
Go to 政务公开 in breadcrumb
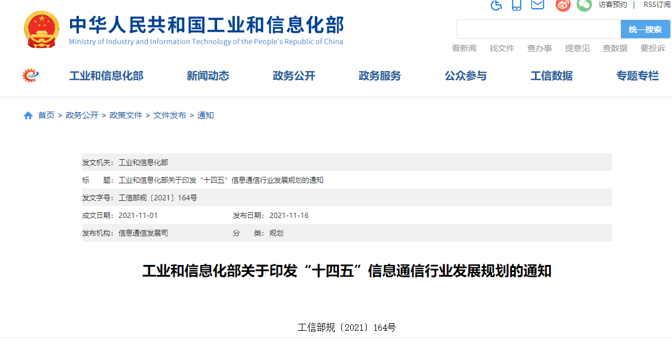(82, 116)
